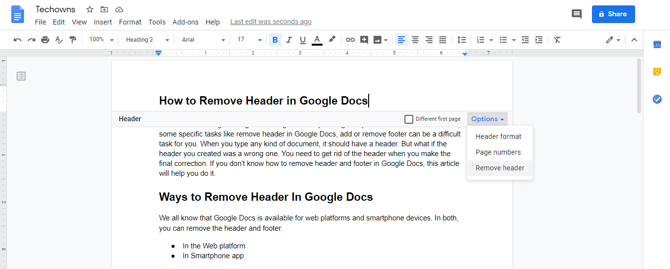Hide the menus with up chevron
The width and height of the screenshot is (670, 269).
click(x=634, y=40)
